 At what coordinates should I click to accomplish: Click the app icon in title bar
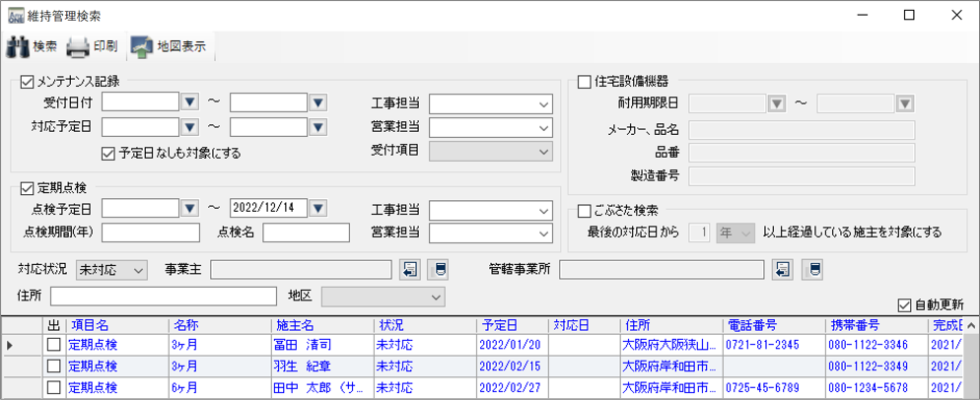point(16,16)
